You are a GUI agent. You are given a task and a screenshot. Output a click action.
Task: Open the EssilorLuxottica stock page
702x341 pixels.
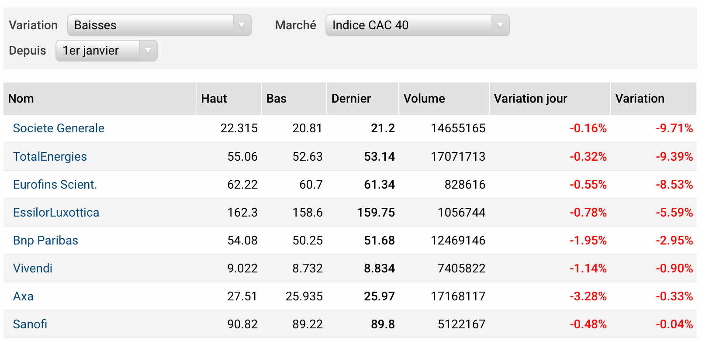pyautogui.click(x=56, y=212)
